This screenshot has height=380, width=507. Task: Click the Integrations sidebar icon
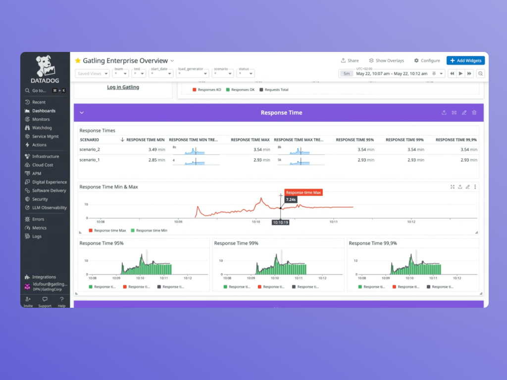pos(28,277)
